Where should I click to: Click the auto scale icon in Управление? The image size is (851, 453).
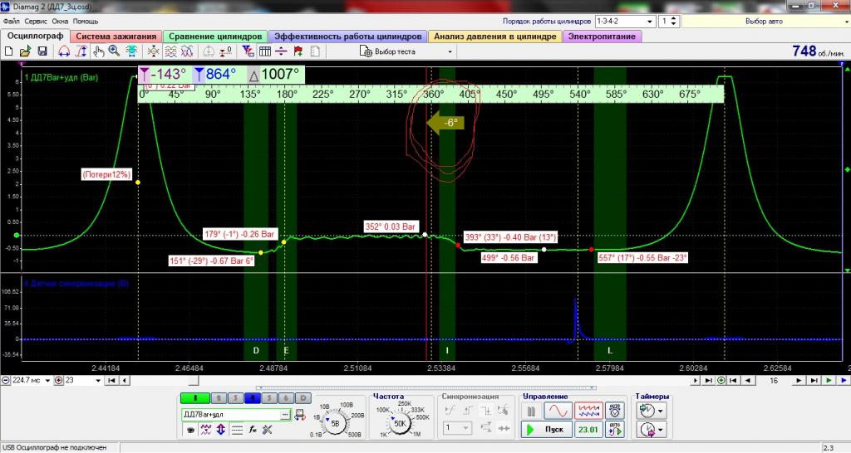[x=615, y=410]
